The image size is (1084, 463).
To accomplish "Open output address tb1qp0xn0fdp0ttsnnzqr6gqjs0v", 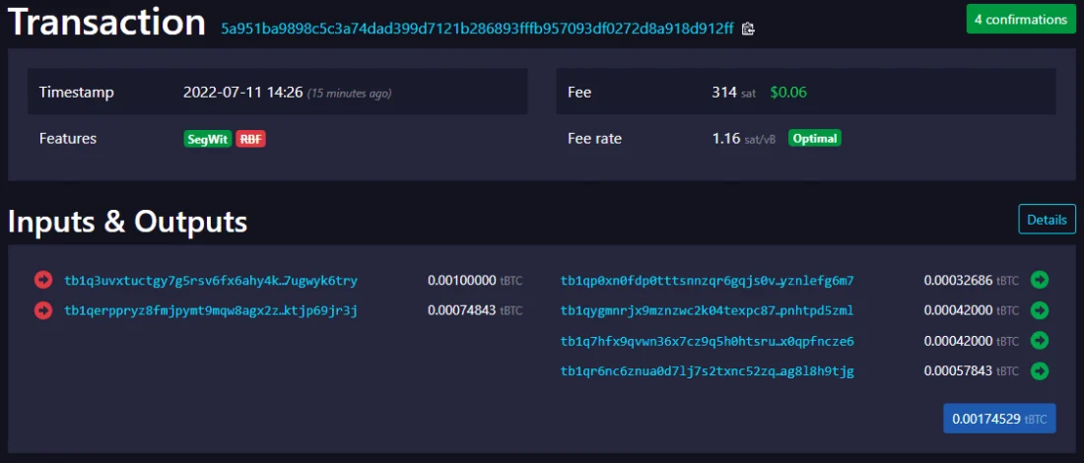I will click(x=707, y=281).
